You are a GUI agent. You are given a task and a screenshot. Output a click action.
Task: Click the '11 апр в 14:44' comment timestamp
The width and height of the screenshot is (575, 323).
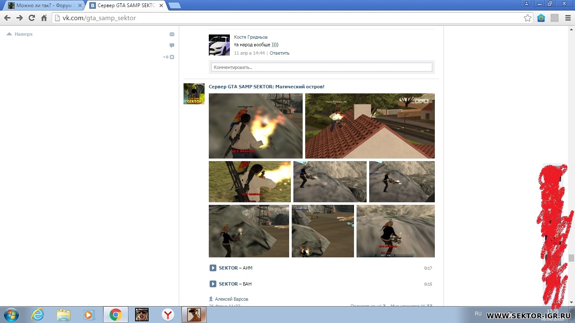[x=249, y=53]
